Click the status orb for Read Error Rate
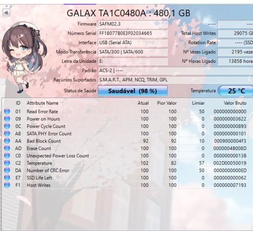Screen dimensions: 253x231 [7, 111]
